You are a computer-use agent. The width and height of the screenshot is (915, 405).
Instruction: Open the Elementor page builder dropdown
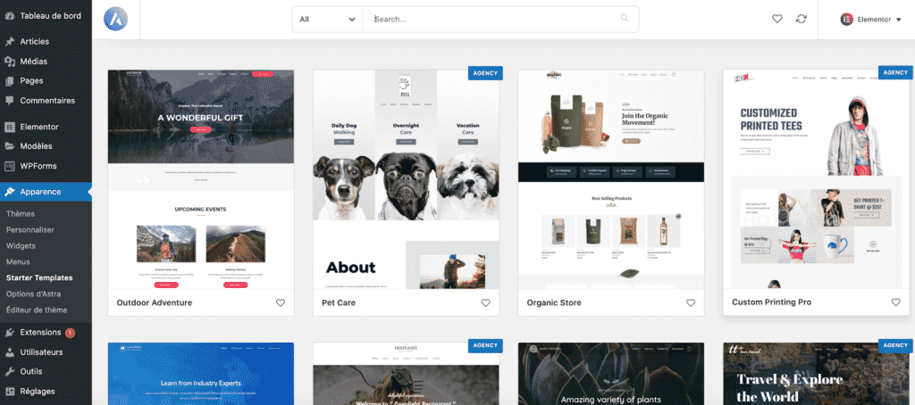(871, 19)
